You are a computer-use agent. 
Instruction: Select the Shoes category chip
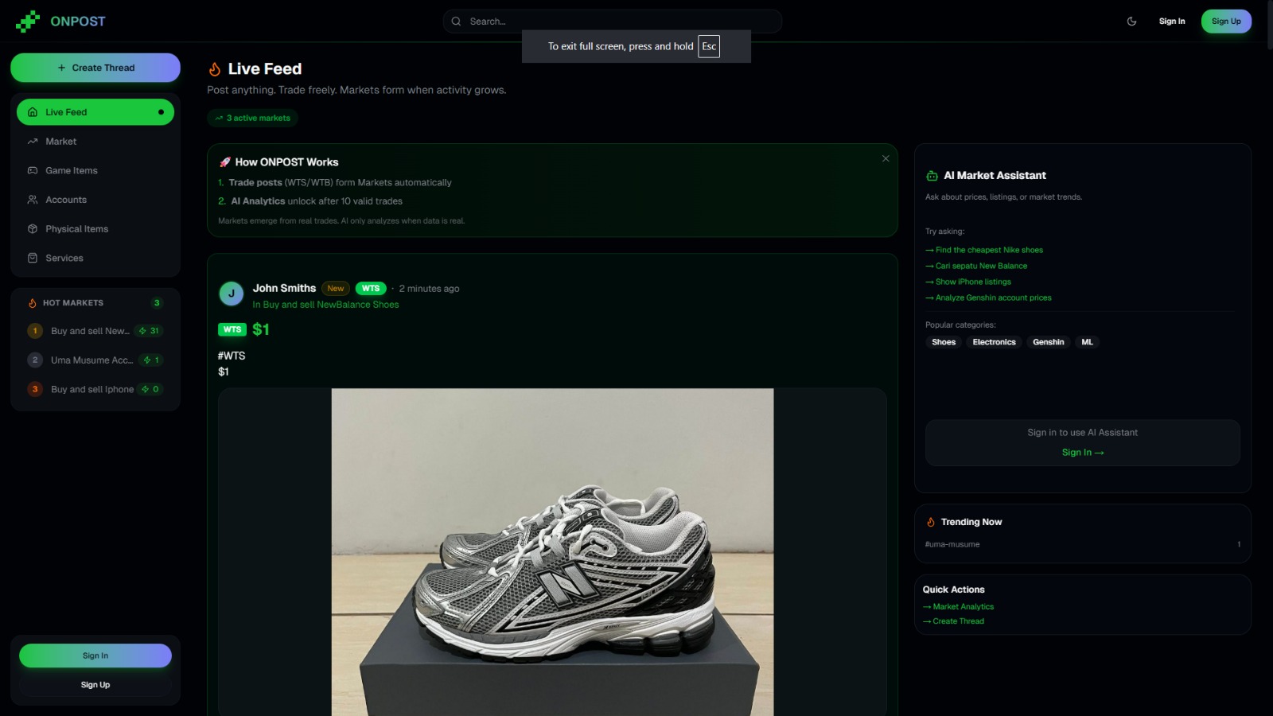944,342
